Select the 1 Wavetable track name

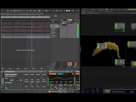[55, 20]
